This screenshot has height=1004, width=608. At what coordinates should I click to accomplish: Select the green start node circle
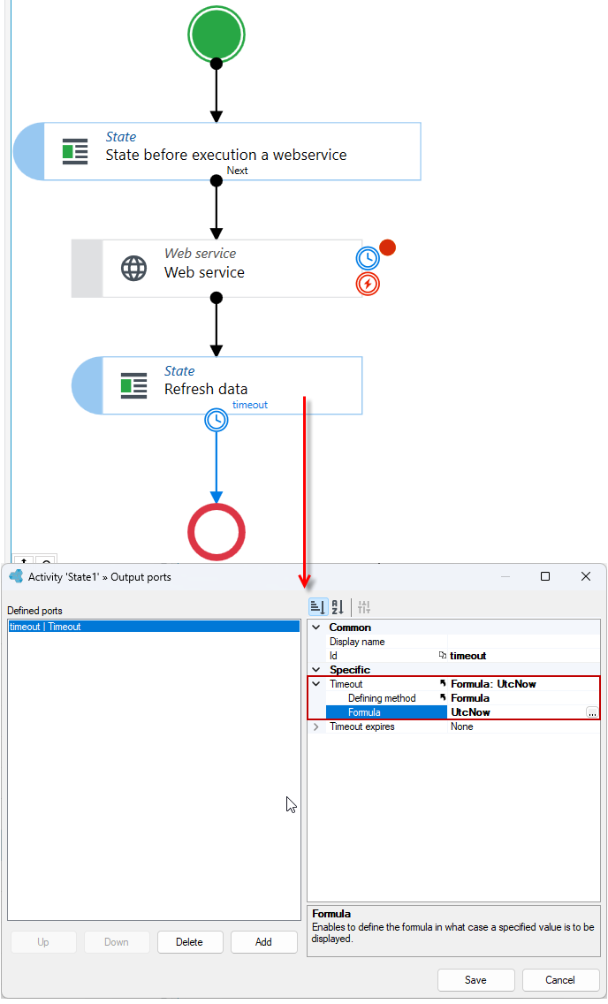click(x=217, y=34)
